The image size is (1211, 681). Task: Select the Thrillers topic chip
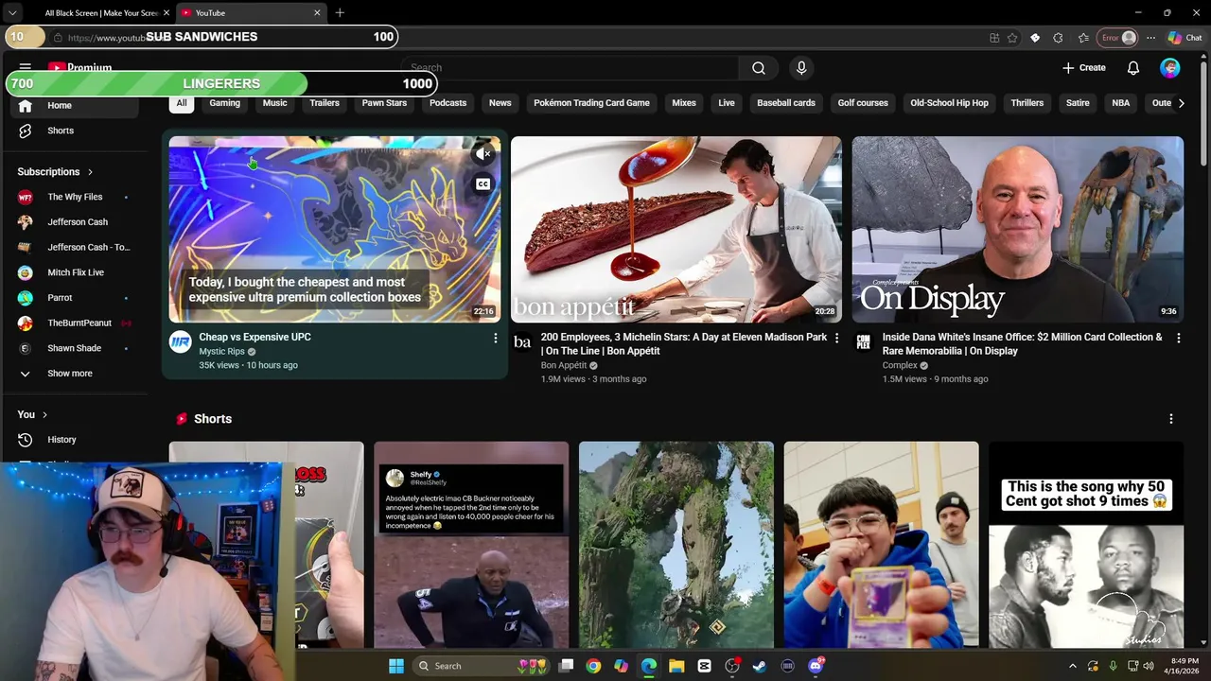(1027, 103)
